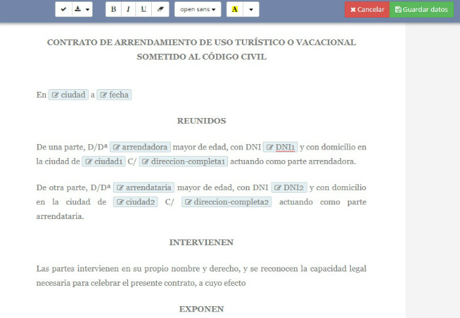
Task: Toggle italic formatting
Action: pyautogui.click(x=128, y=9)
